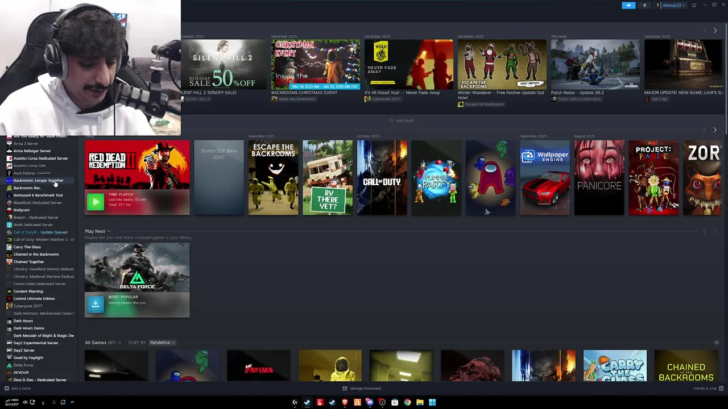This screenshot has width=728, height=409.
Task: Open File Explorer folder in taskbar
Action: (x=420, y=402)
